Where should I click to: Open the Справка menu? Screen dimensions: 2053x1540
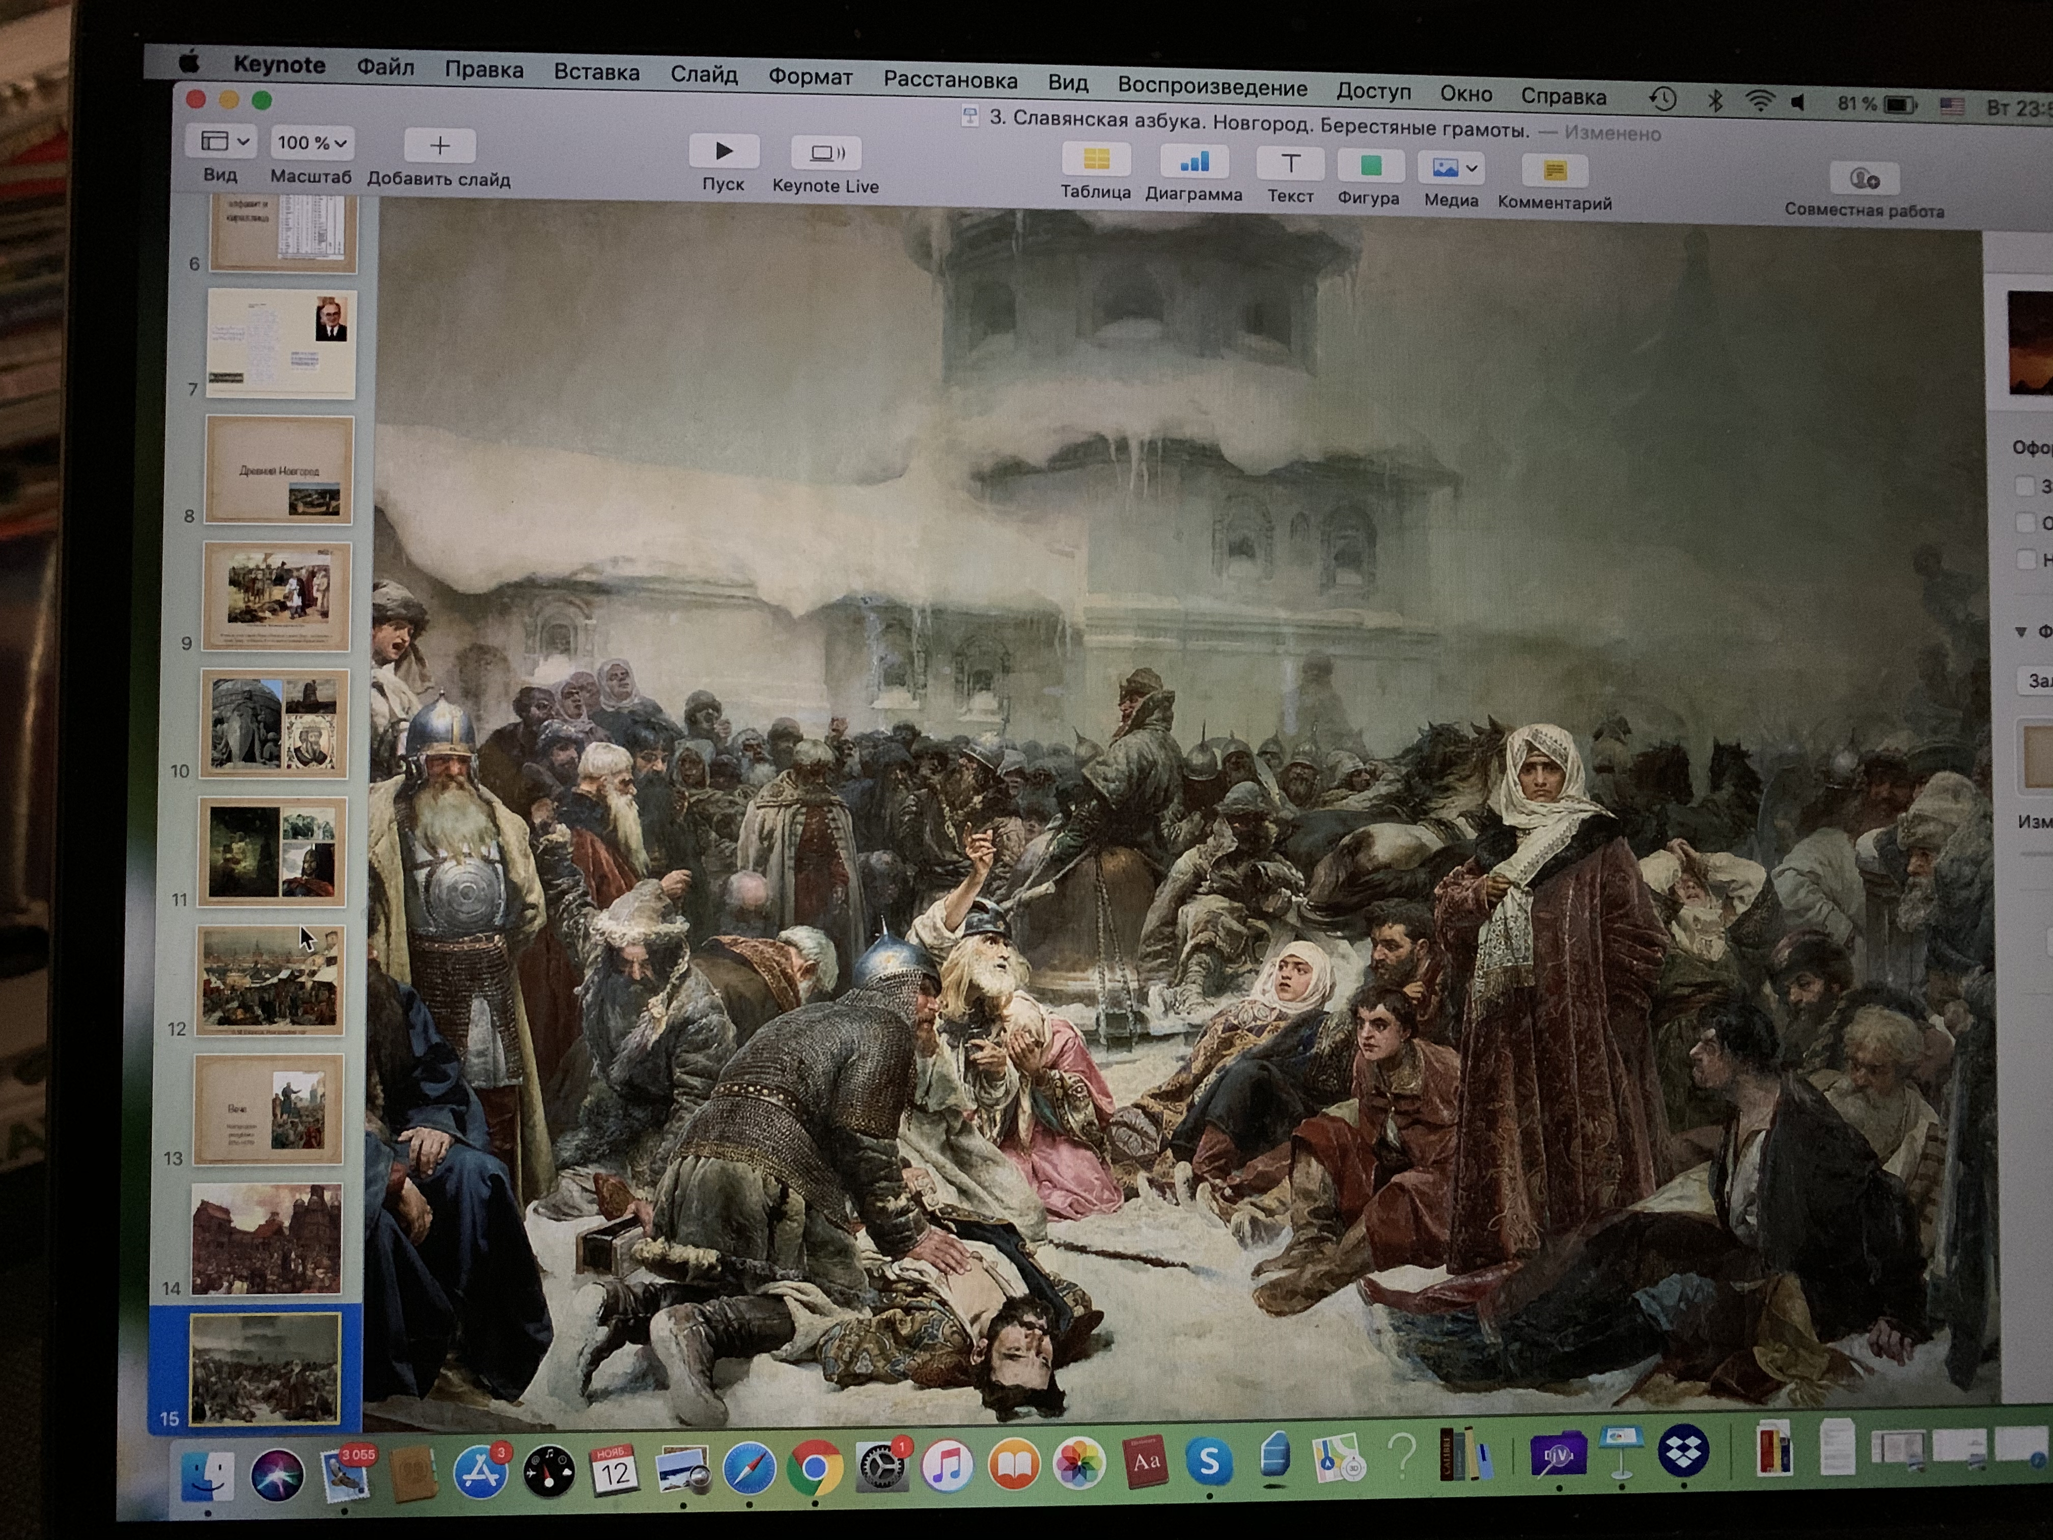(x=1563, y=96)
